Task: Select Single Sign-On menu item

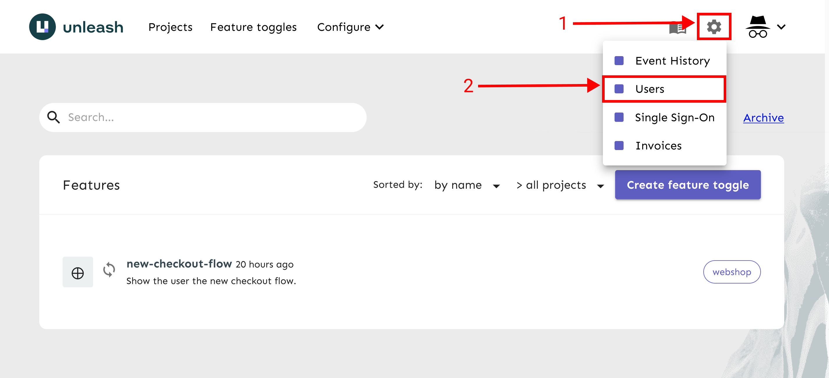Action: 674,117
